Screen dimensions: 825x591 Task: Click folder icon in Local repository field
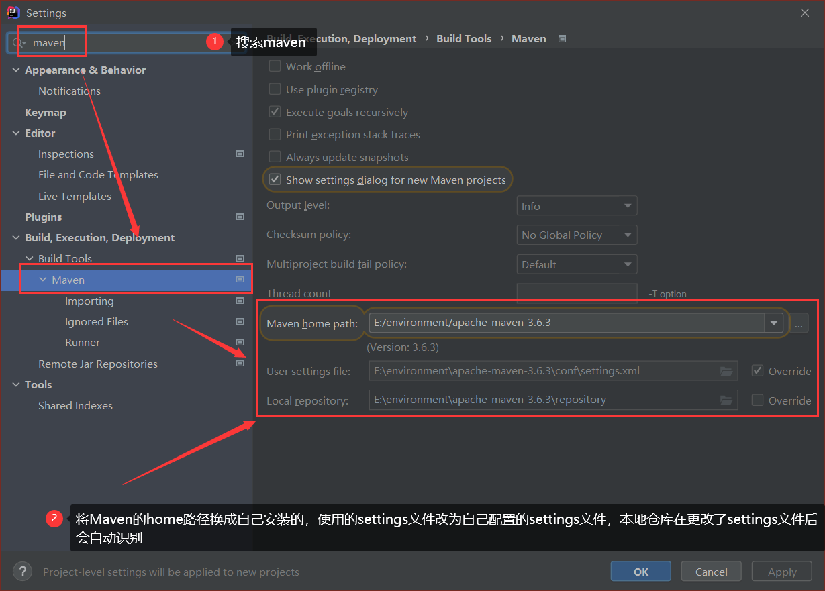coord(726,400)
